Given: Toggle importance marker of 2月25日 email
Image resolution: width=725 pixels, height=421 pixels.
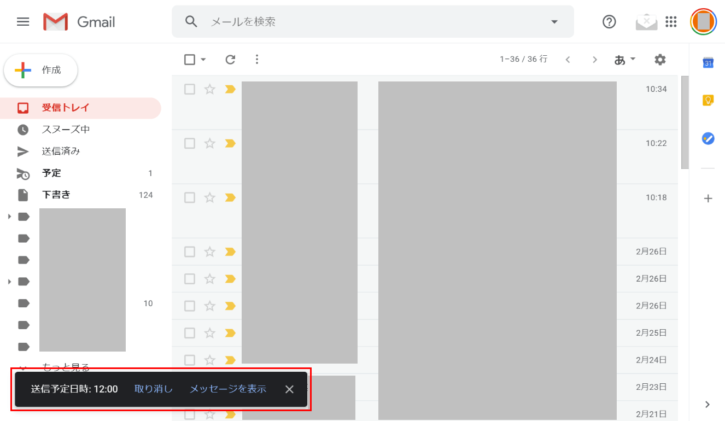Looking at the screenshot, I should (230, 333).
